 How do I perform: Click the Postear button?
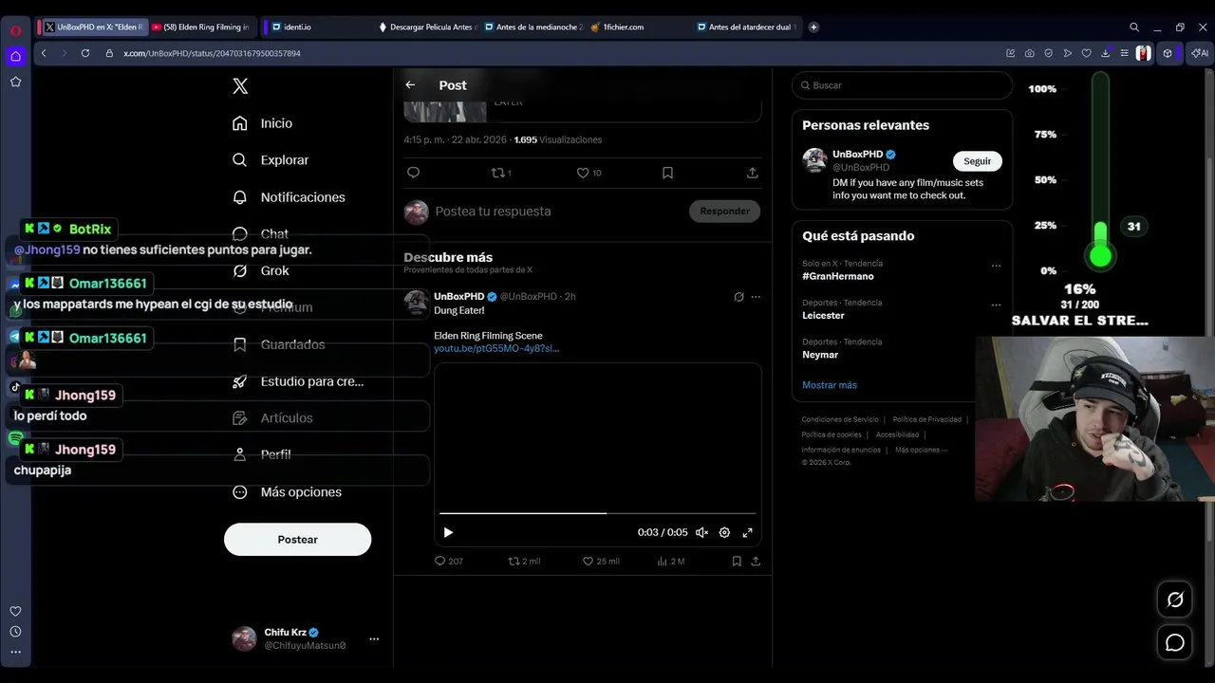[x=297, y=539]
